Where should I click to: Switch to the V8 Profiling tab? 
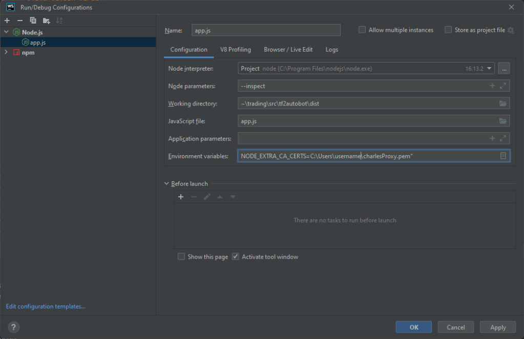pos(235,50)
